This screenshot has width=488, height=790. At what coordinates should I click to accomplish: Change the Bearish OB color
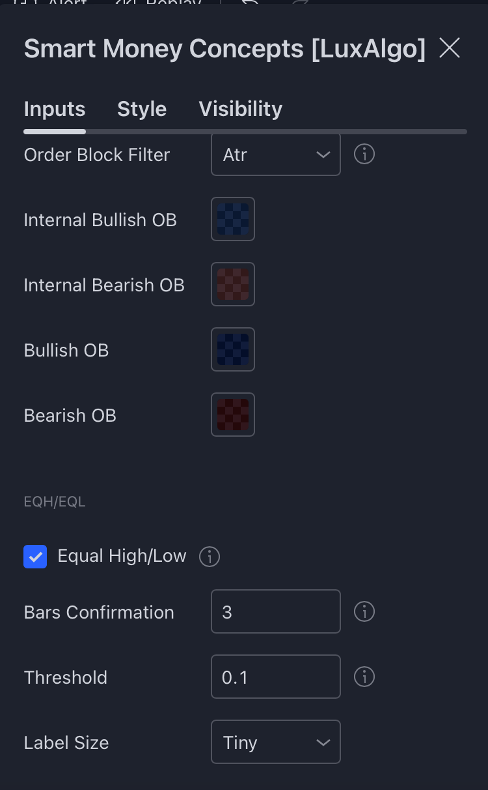tap(232, 415)
